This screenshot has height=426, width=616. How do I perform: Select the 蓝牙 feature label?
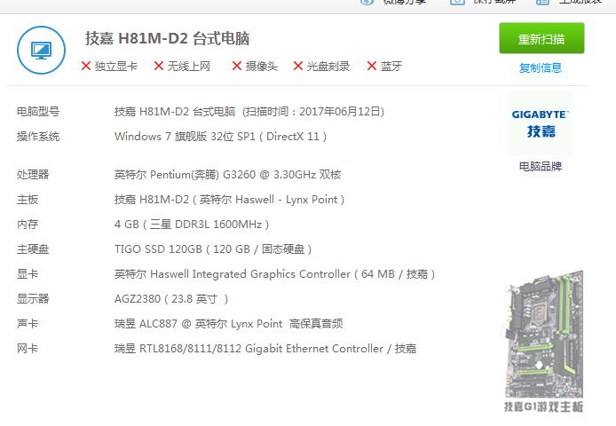(x=391, y=66)
